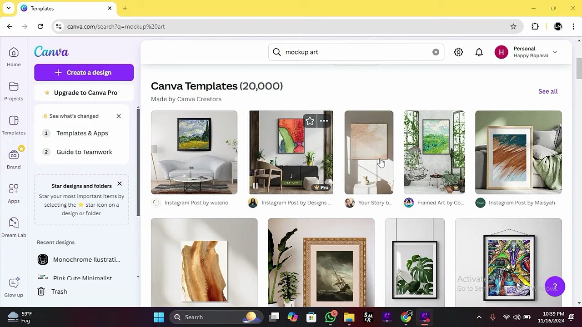The height and width of the screenshot is (327, 582).
Task: Open the colorful abstract frame template
Action: 508,263
